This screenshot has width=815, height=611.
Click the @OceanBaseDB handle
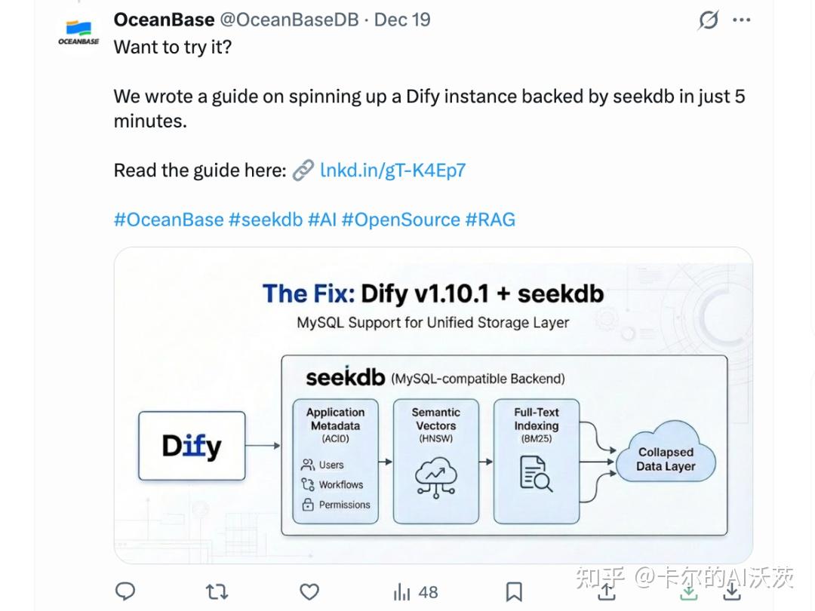tap(290, 20)
